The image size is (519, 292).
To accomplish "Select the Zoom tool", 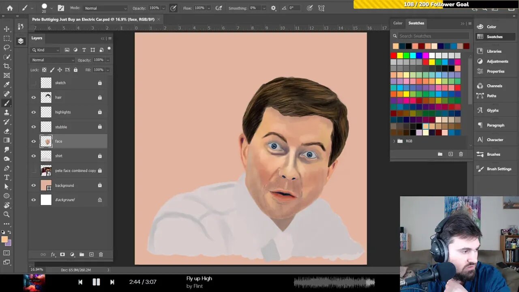I will (x=7, y=214).
